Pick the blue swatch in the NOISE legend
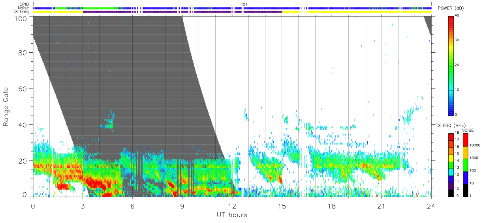The width and height of the screenshot is (485, 223). (465, 177)
